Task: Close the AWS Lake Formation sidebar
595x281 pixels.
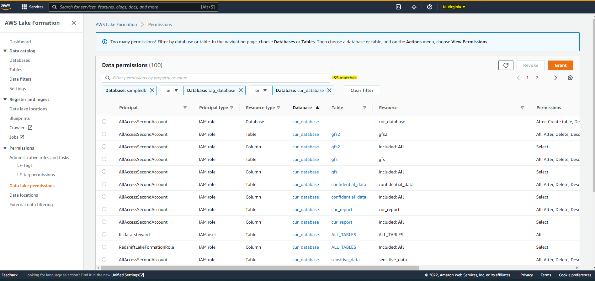Action: pyautogui.click(x=74, y=23)
